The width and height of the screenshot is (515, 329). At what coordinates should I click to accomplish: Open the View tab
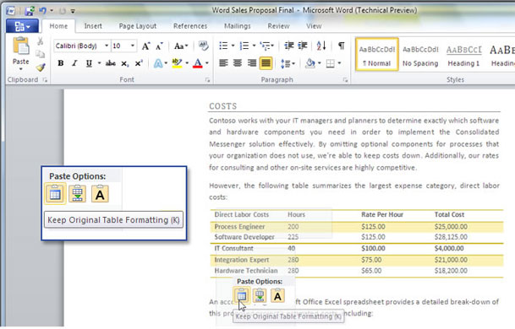tap(314, 26)
